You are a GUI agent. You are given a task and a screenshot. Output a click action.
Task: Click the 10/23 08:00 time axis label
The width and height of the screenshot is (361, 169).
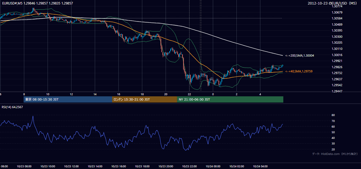point(24,166)
